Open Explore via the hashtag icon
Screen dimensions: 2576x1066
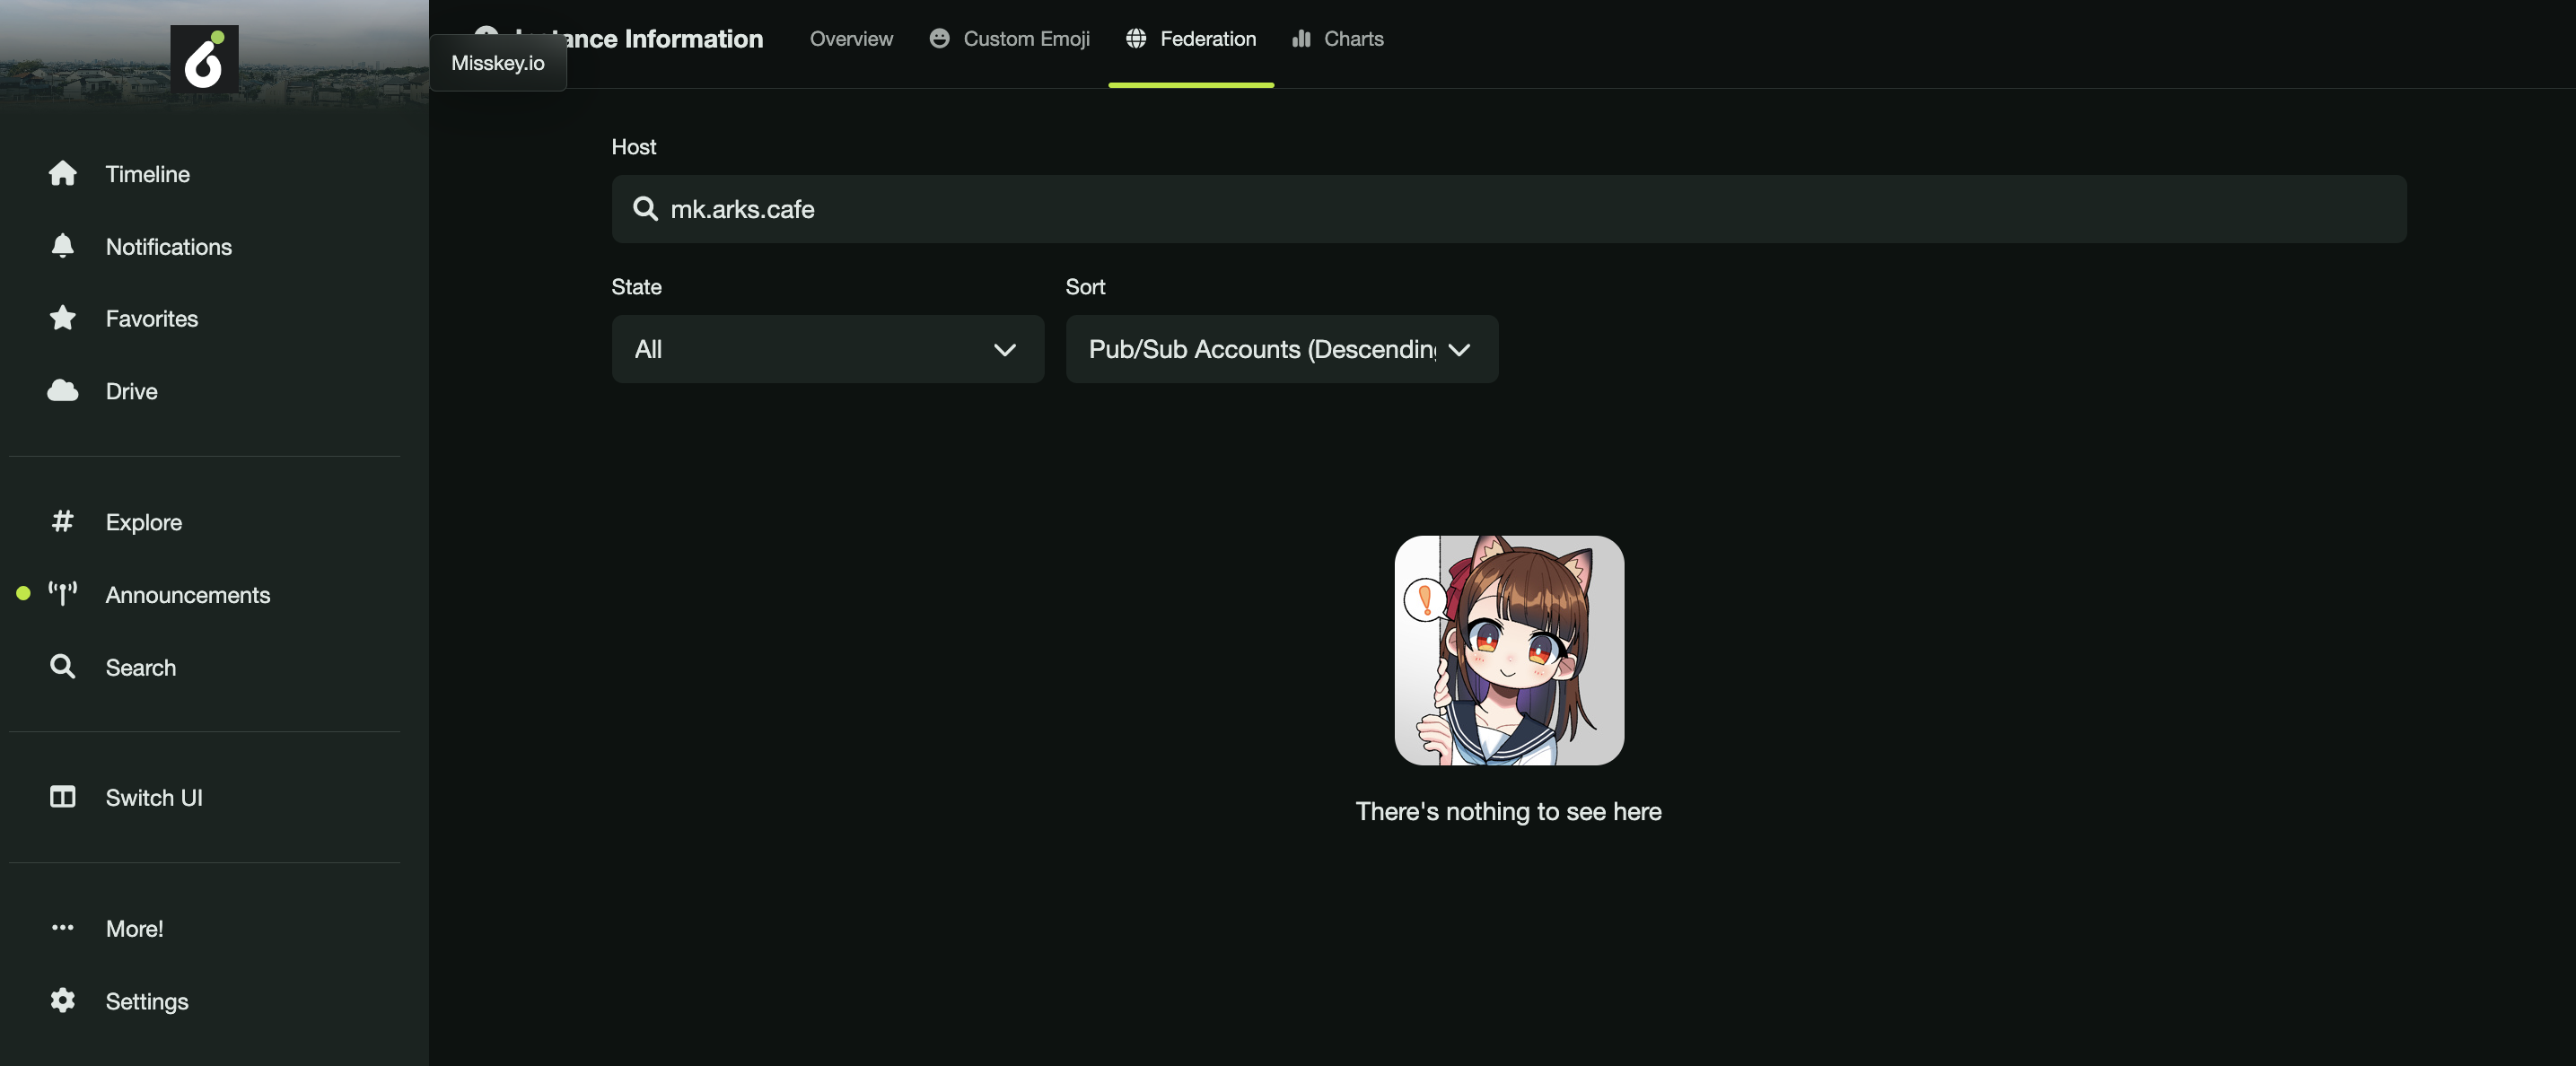pos(62,521)
